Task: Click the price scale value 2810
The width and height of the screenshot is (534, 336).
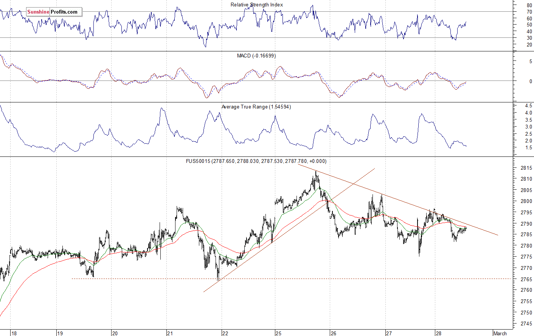Action: pos(526,179)
